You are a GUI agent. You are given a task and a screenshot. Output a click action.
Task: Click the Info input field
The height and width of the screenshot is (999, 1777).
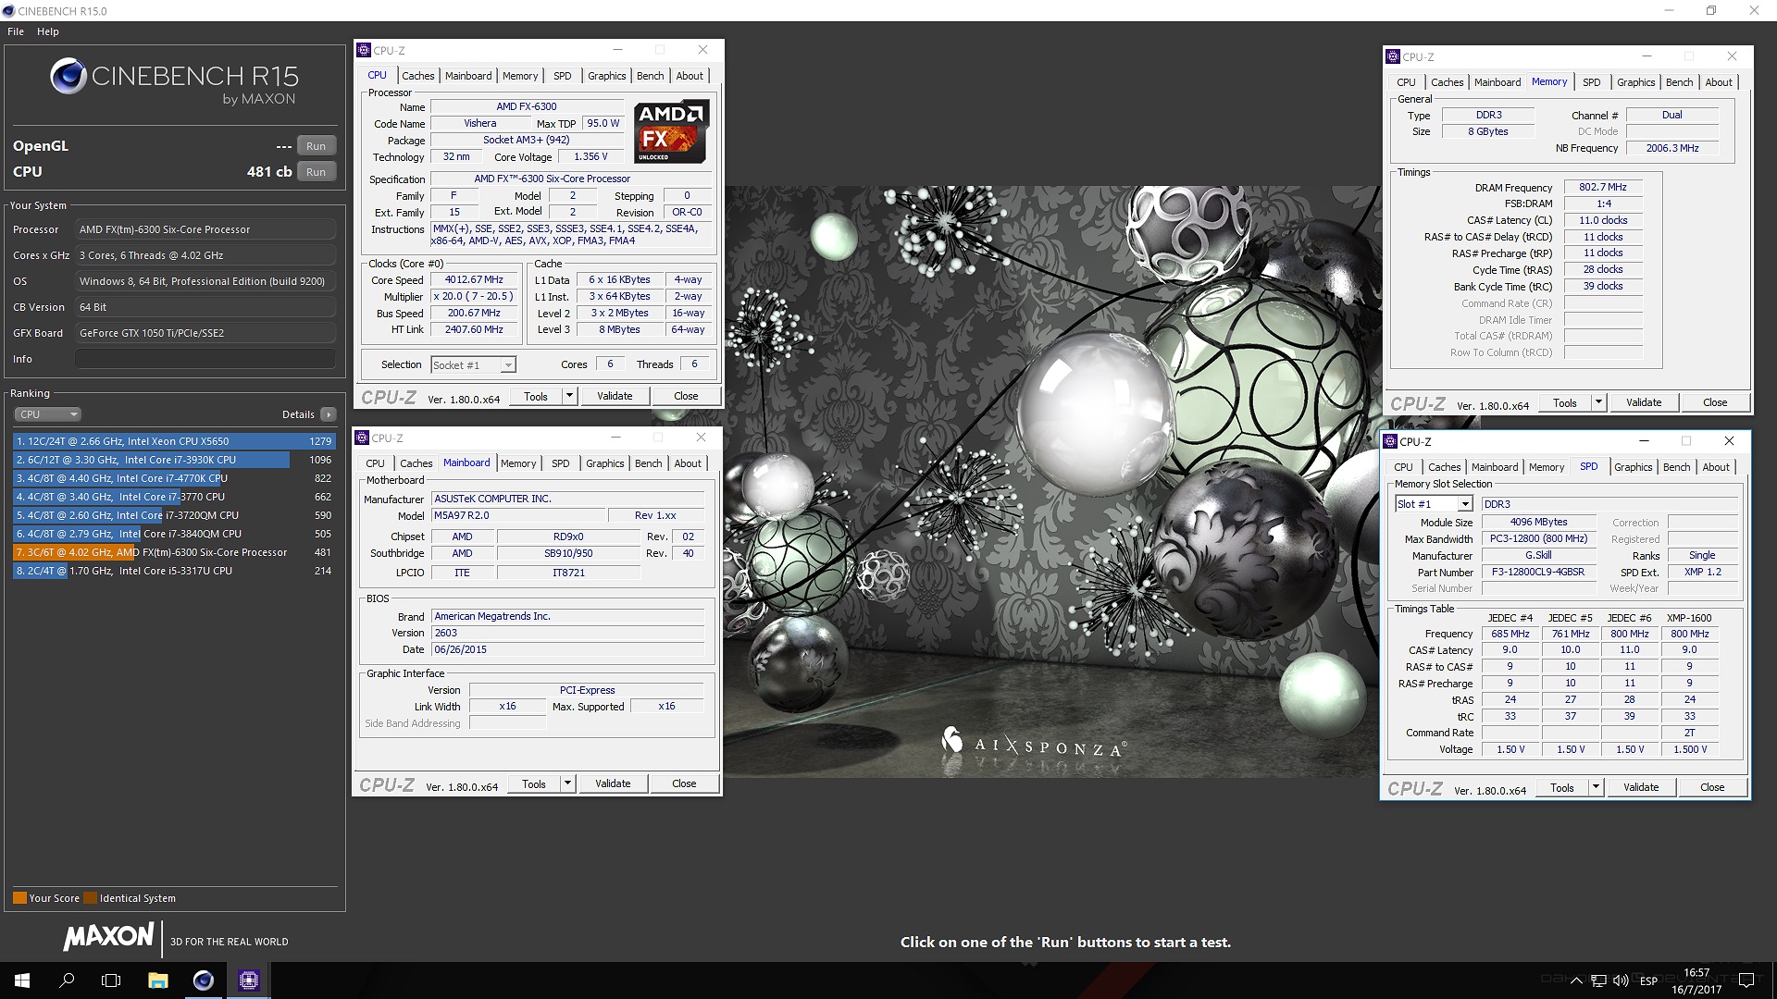(205, 359)
